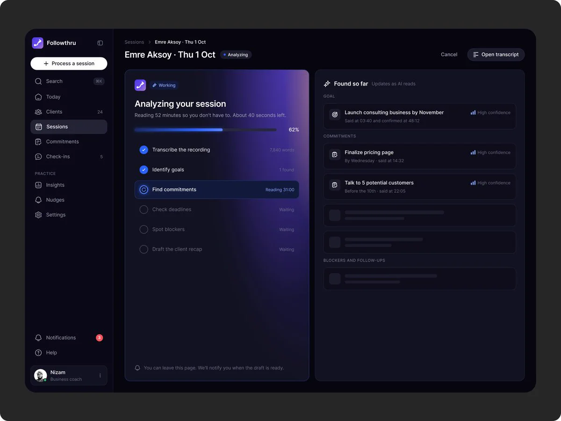561x421 pixels.
Task: Open the Nudges page
Action: (69, 200)
